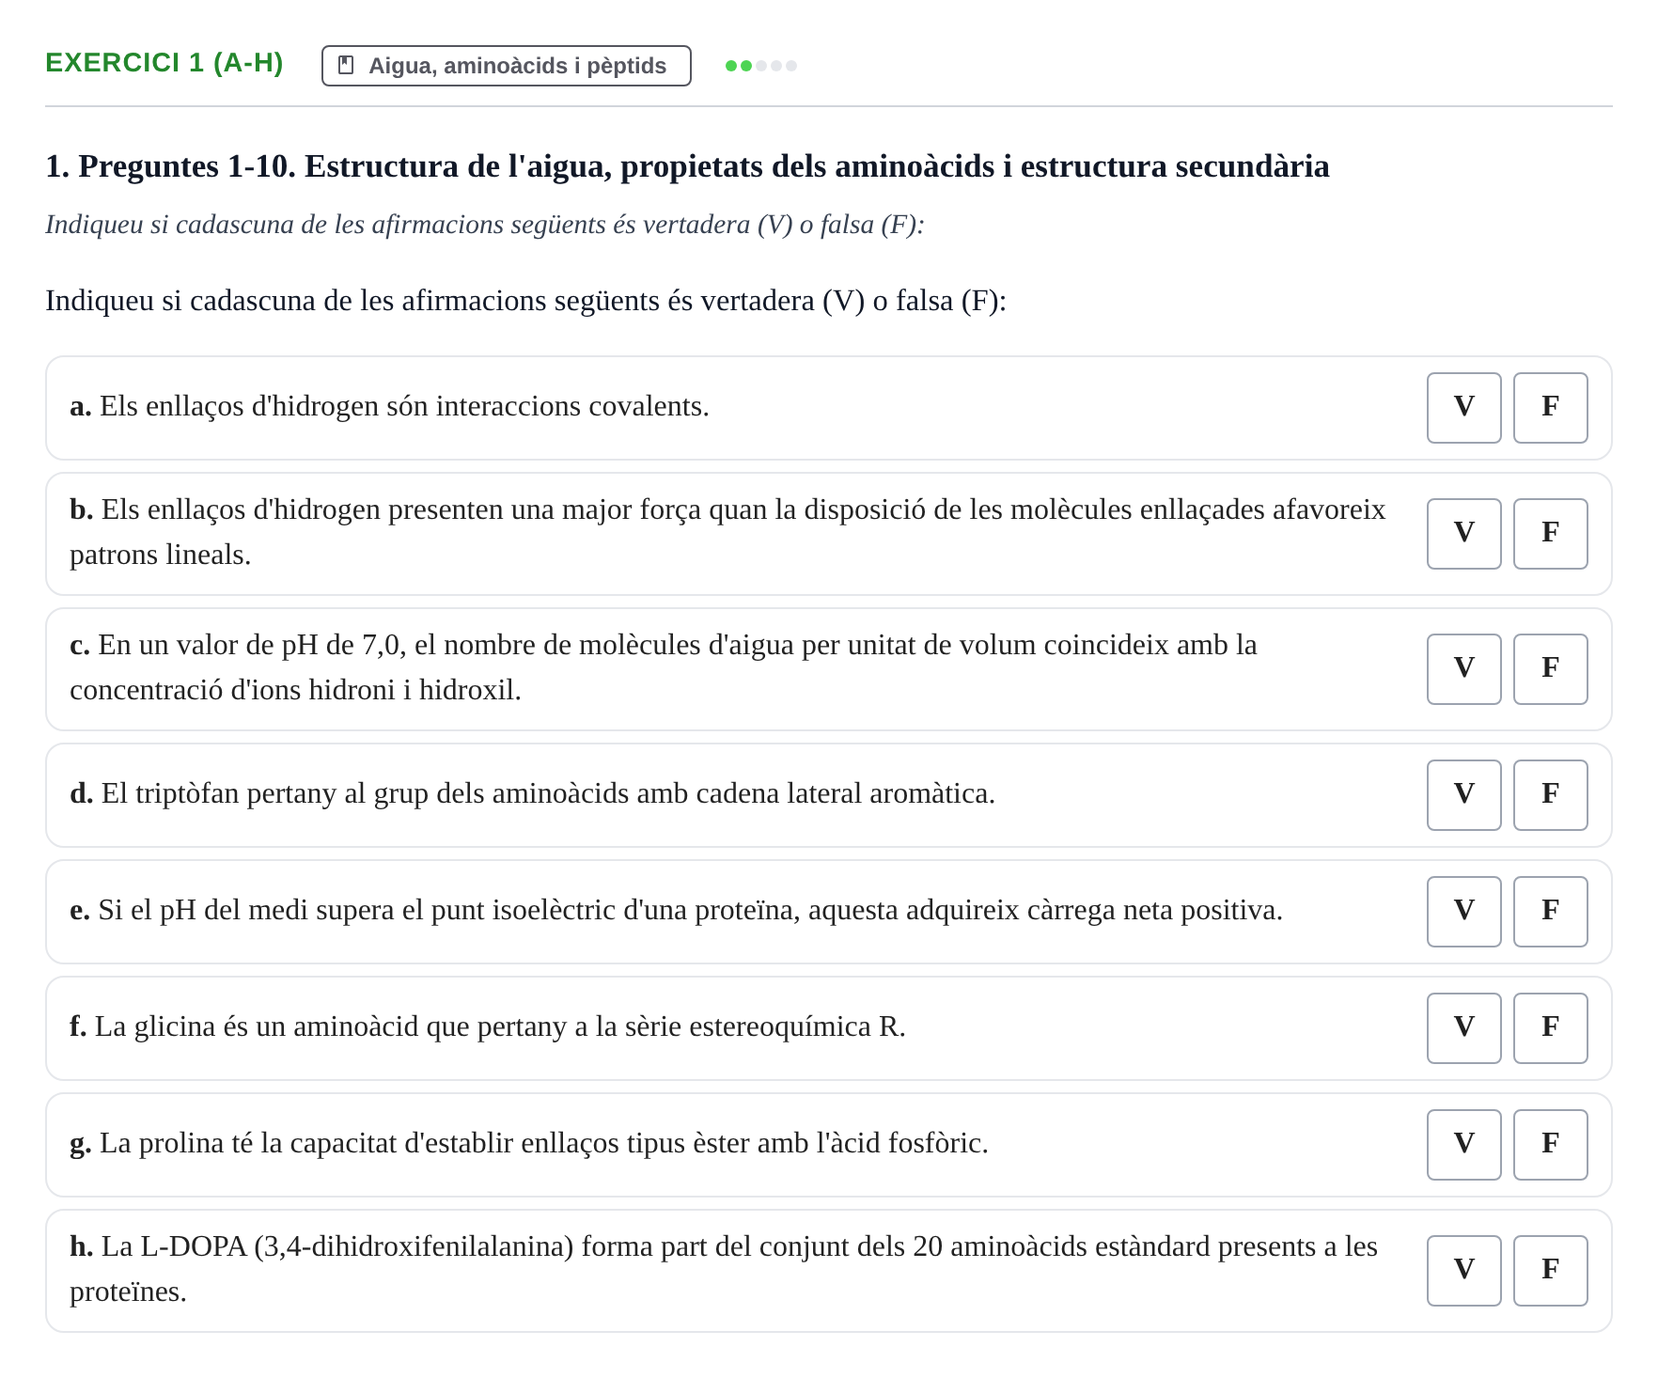Select F for statement e on punt isoelèctric
The width and height of the screenshot is (1658, 1378).
(1550, 912)
